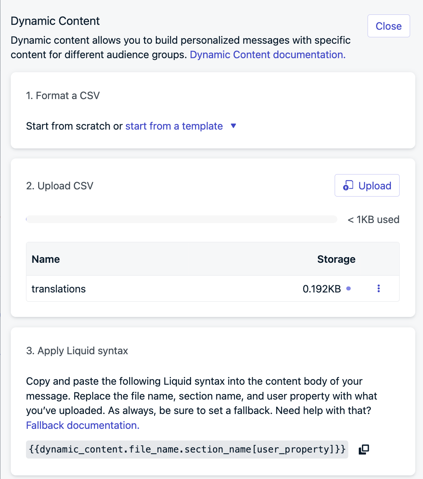Click the Upload button
The width and height of the screenshot is (423, 479).
[x=367, y=186]
